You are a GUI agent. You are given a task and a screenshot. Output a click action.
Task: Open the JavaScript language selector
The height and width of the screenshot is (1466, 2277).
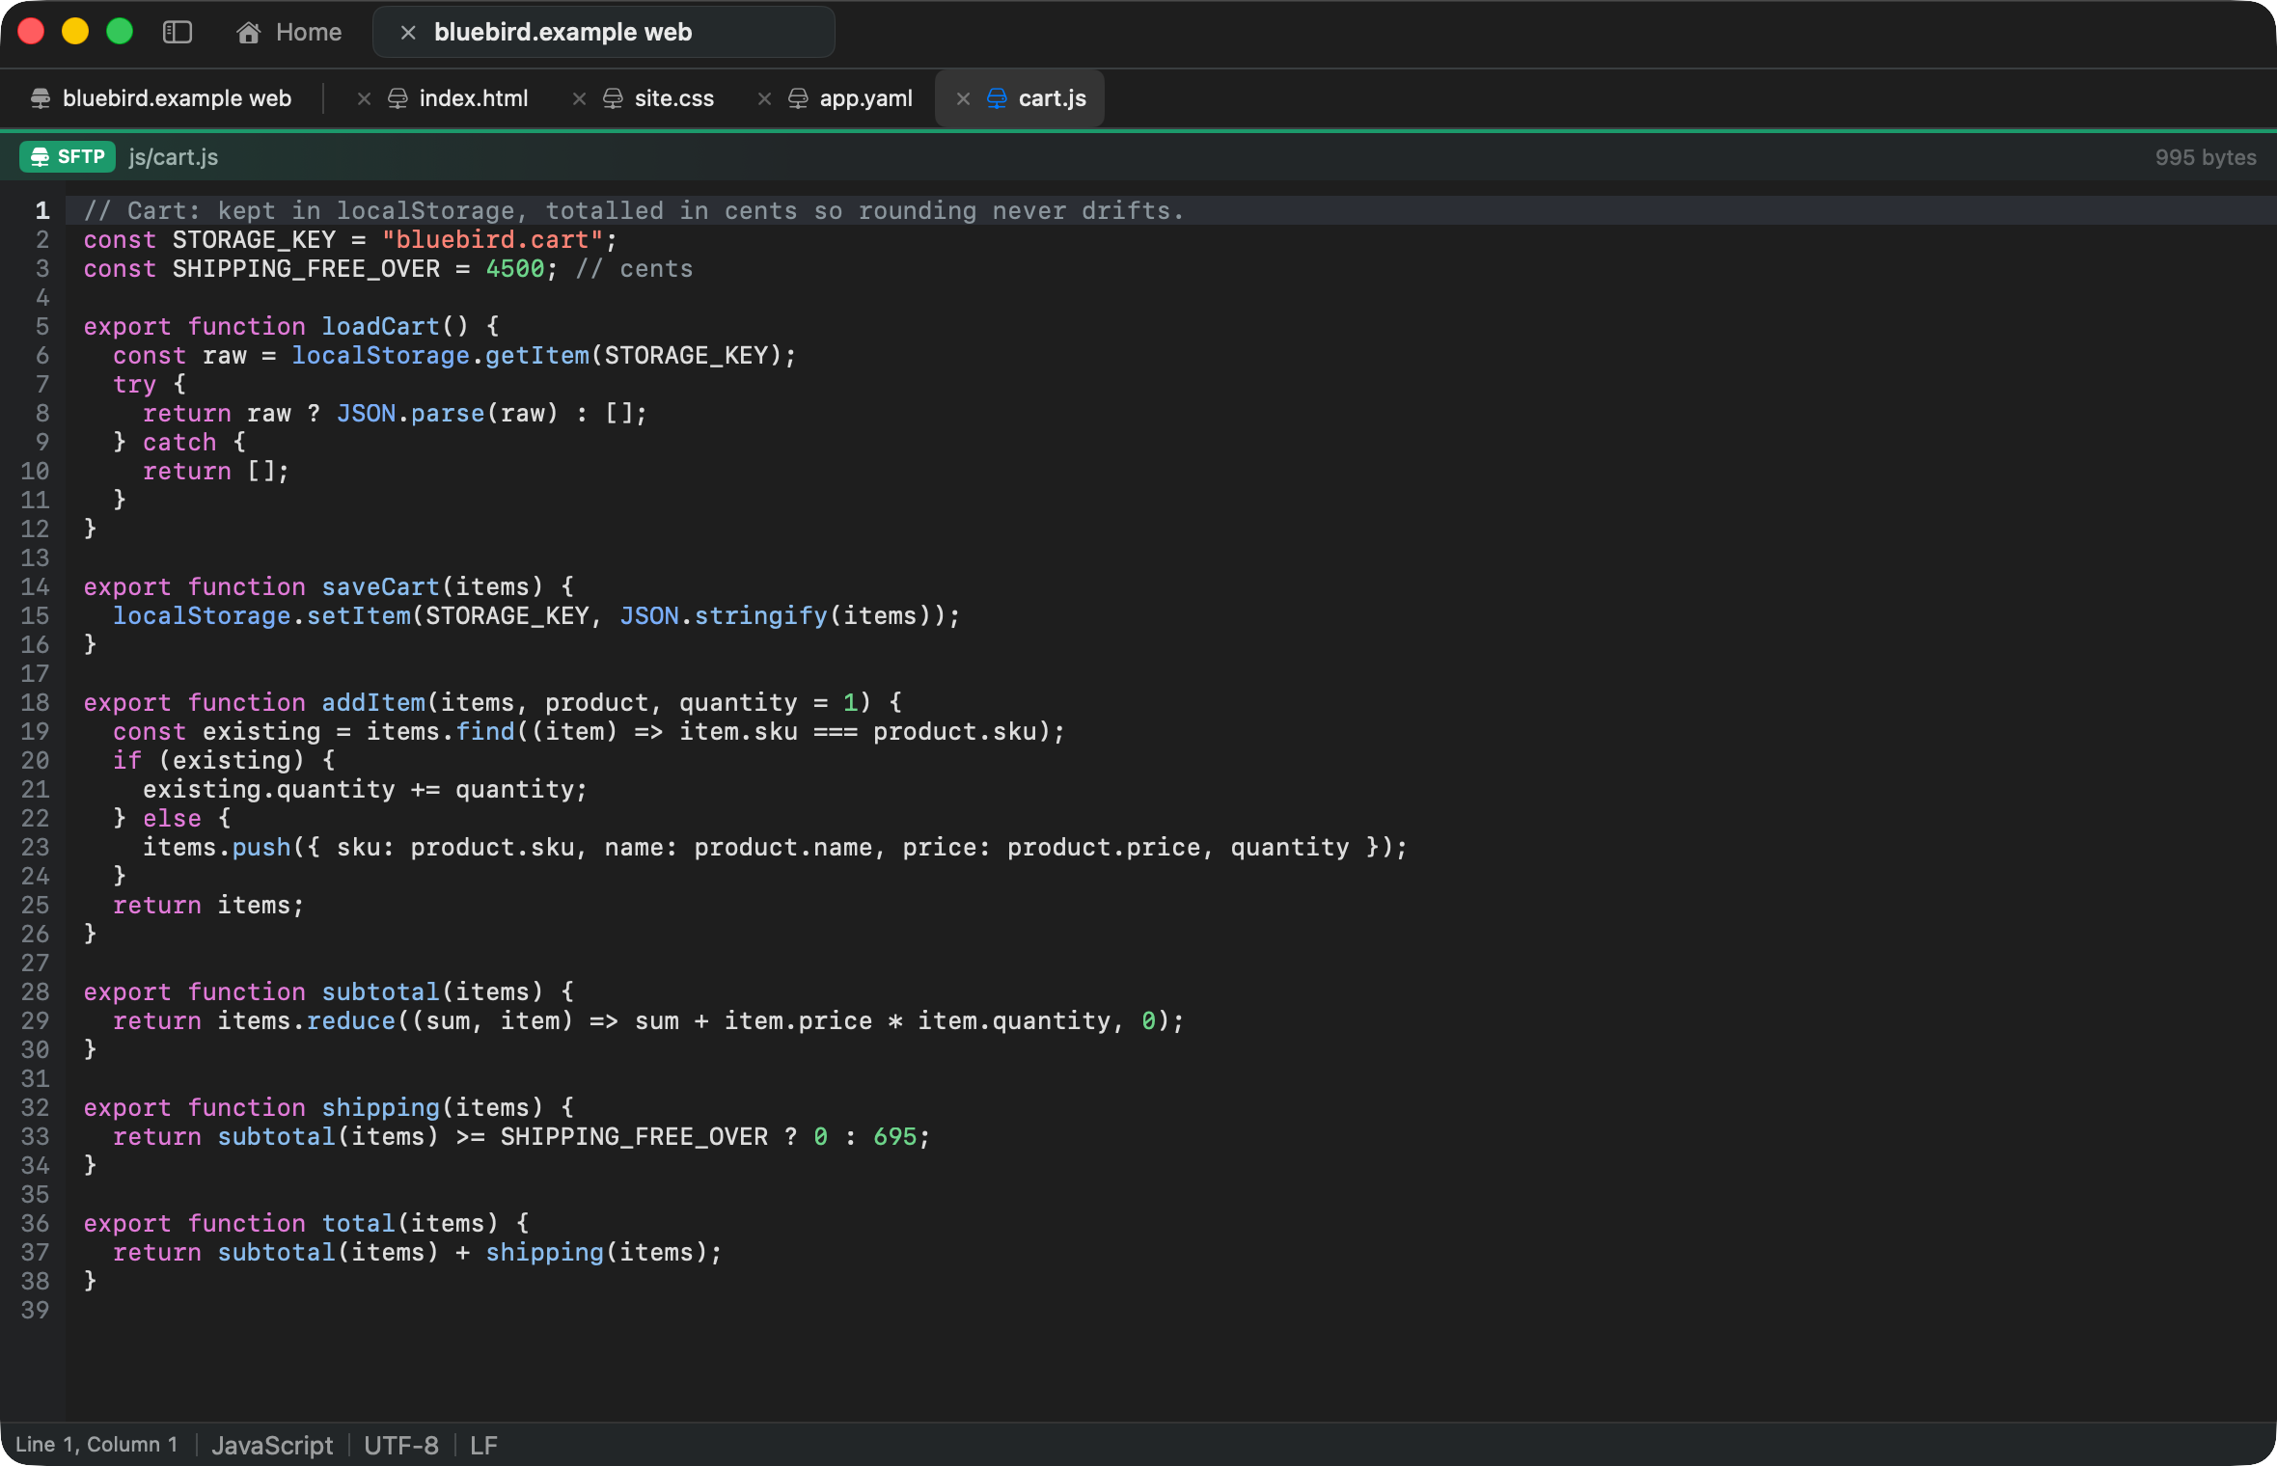272,1445
